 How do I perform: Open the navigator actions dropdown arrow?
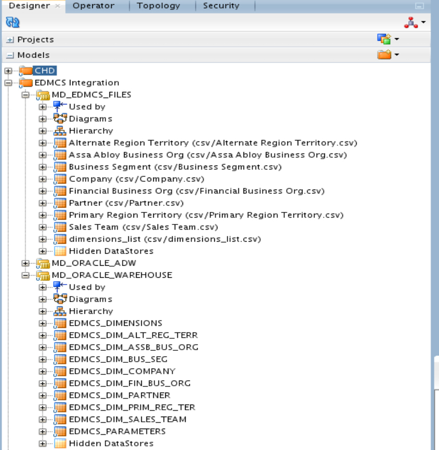click(x=422, y=22)
